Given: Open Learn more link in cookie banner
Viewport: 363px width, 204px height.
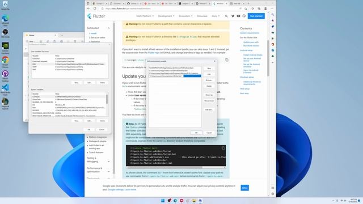Looking at the screenshot, I should 130,190.
